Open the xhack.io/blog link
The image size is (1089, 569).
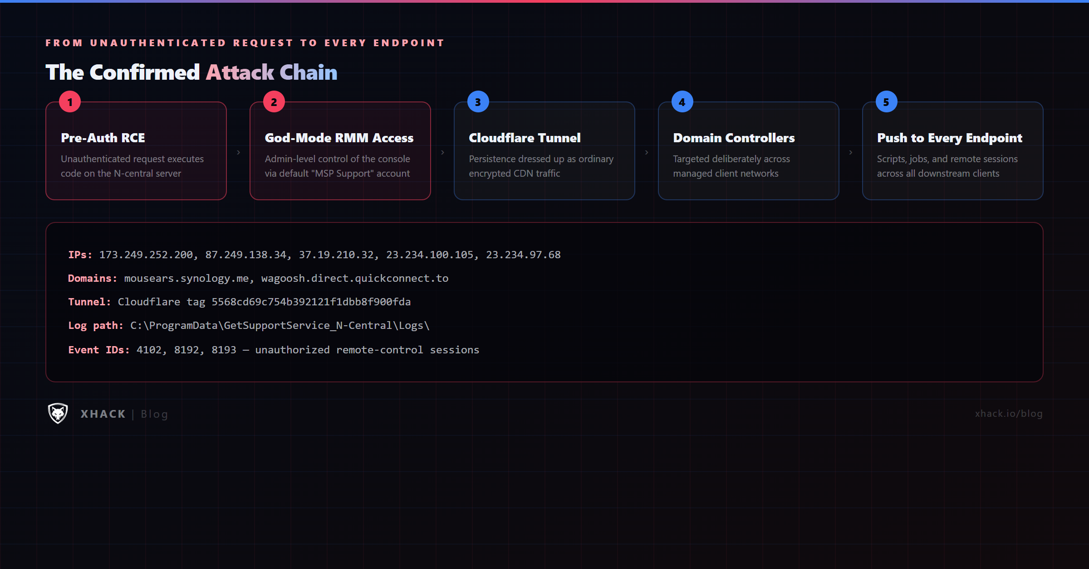tap(1009, 414)
